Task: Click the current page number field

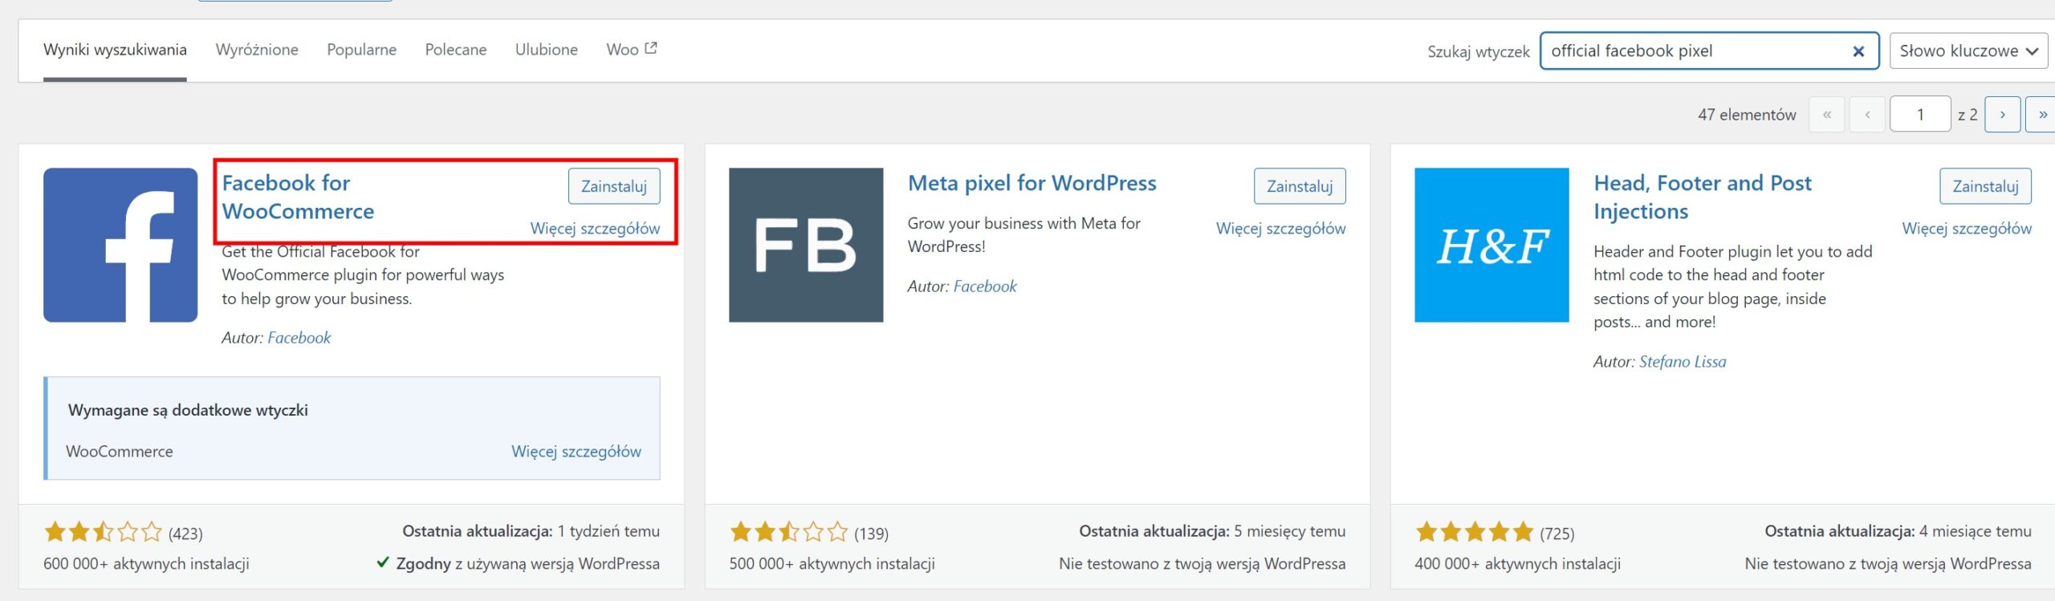Action: [1920, 115]
